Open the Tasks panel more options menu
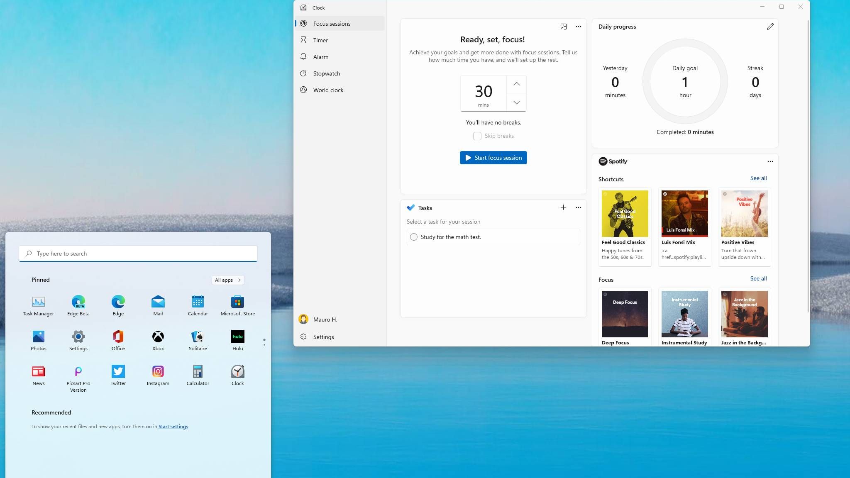Image resolution: width=850 pixels, height=478 pixels. click(x=578, y=207)
